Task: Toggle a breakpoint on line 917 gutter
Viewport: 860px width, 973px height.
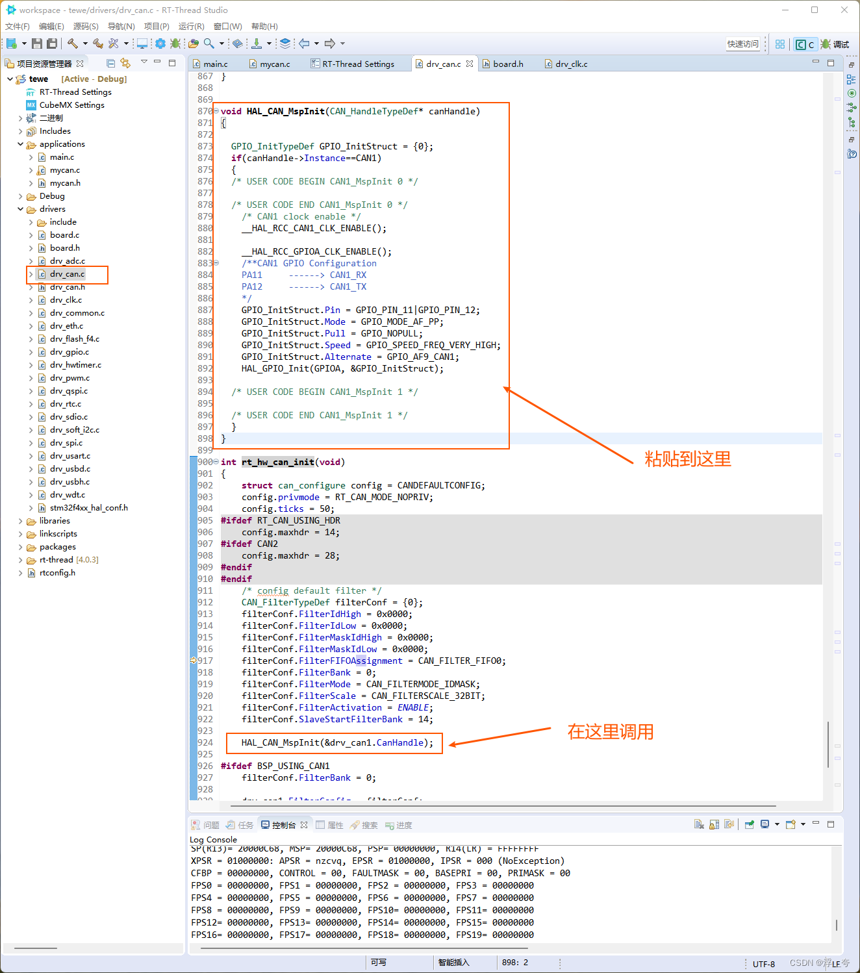Action: [x=194, y=661]
